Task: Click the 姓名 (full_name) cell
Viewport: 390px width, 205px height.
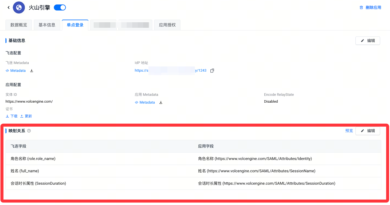Action: [x=99, y=171]
